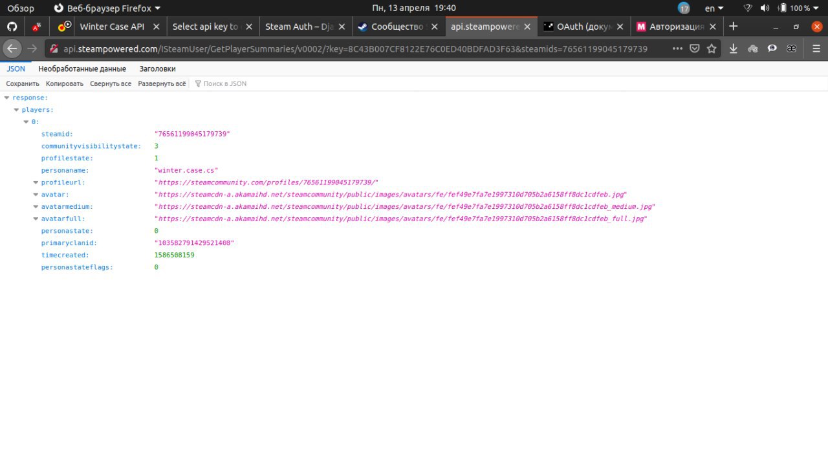Close the Steam Auth tab
The image size is (828, 465).
click(342, 27)
